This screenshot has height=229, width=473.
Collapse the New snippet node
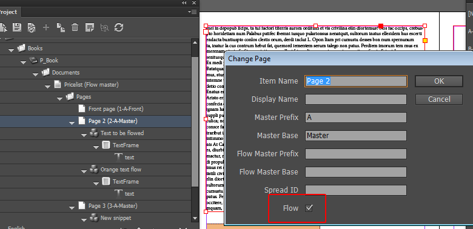pyautogui.click(x=84, y=220)
